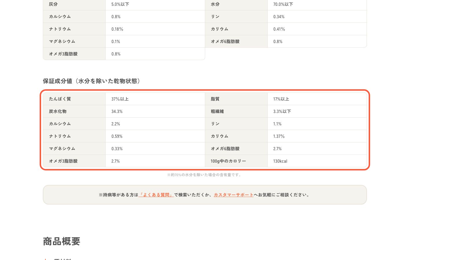This screenshot has height=260, width=463.
Task: Select the 保証成分値（水分を除いた乾物状態）heading
Action: (x=91, y=81)
